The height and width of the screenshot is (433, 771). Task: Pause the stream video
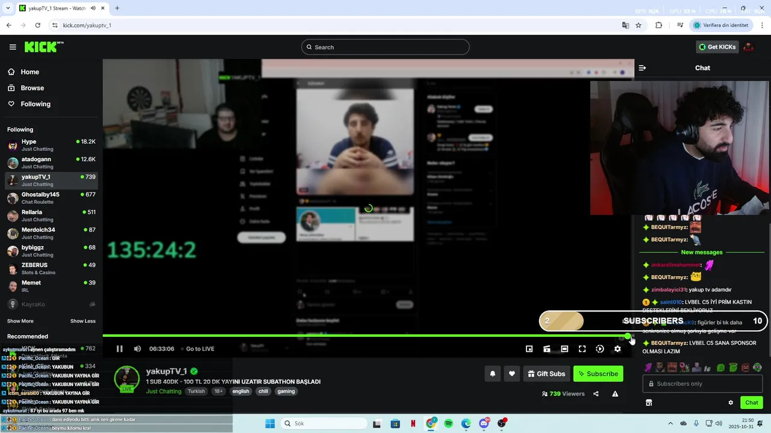[x=119, y=349]
